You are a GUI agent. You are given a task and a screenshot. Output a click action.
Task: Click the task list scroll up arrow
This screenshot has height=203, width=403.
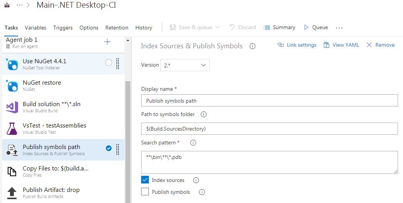[x=128, y=40]
